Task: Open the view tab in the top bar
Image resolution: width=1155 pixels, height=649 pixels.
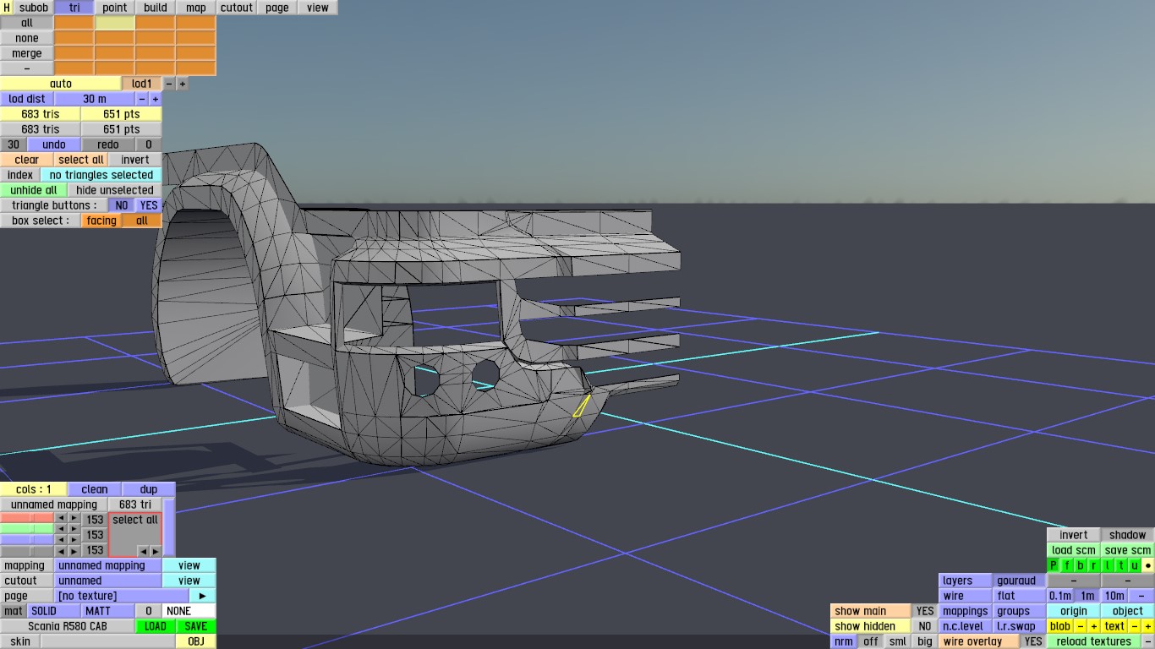Action: (318, 8)
